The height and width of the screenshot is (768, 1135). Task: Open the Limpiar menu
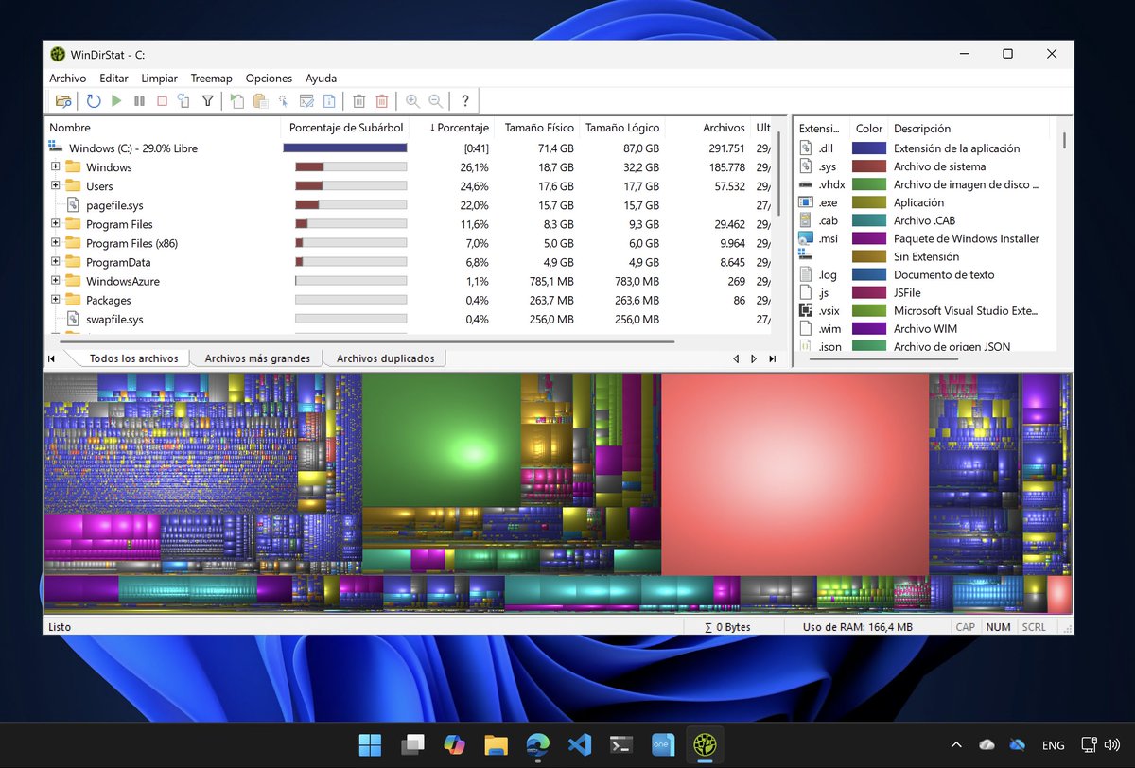(160, 79)
